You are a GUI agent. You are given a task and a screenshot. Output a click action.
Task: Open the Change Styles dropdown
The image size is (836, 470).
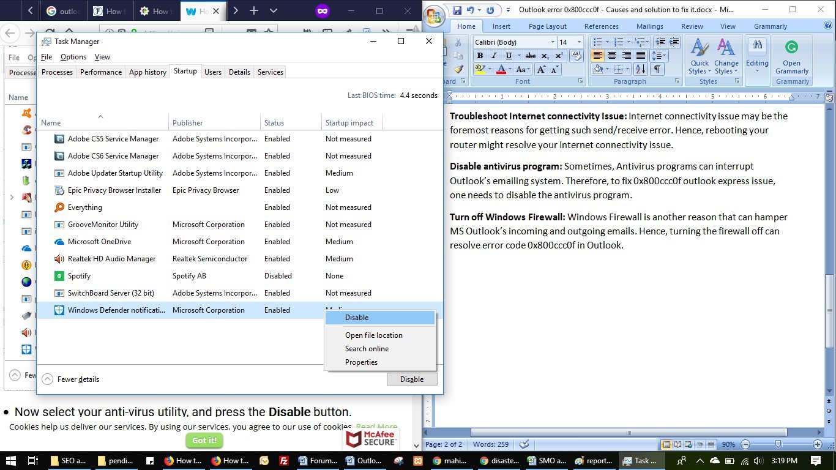[x=726, y=56]
